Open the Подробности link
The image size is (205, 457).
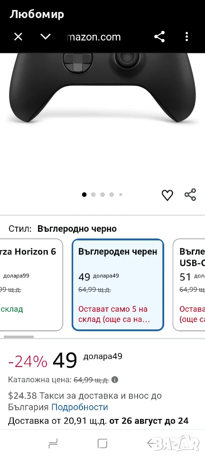pos(80,407)
